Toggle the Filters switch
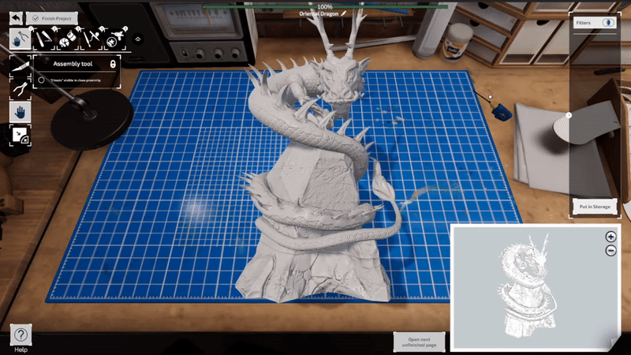This screenshot has height=355, width=631. coord(608,23)
